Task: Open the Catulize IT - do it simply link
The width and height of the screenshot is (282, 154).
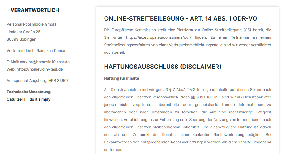Action: (28, 99)
